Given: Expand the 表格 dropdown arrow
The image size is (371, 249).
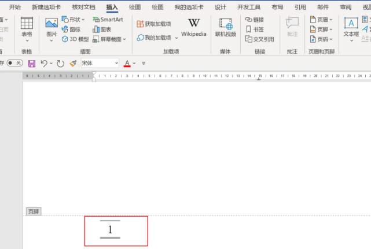Looking at the screenshot, I should point(27,40).
